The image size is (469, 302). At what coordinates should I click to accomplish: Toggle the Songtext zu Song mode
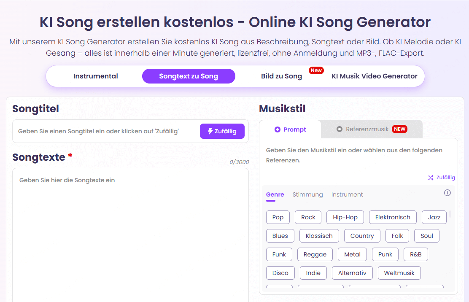(189, 76)
